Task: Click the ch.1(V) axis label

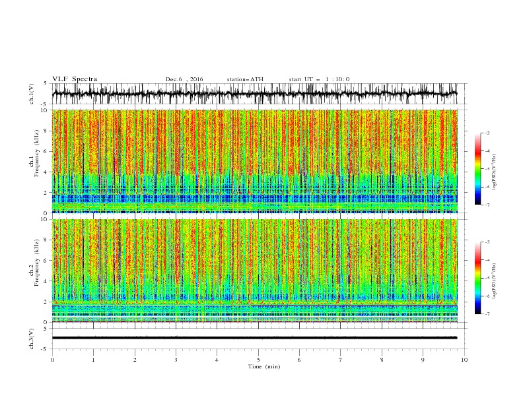Action: pos(32,94)
